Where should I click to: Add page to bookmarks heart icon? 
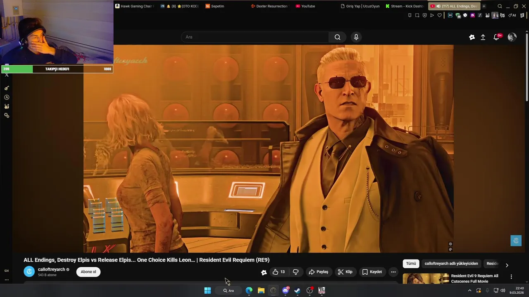439,15
